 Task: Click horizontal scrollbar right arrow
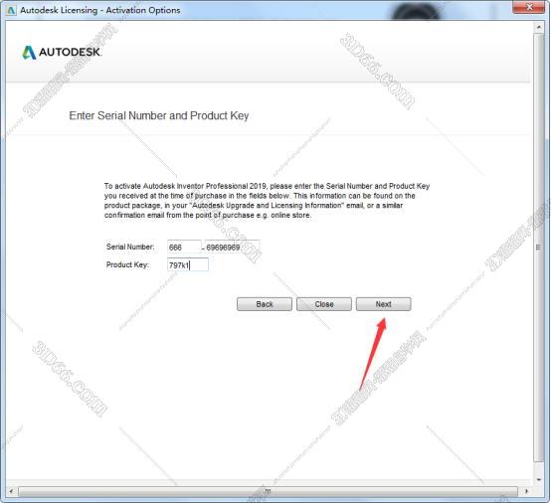tap(526, 491)
